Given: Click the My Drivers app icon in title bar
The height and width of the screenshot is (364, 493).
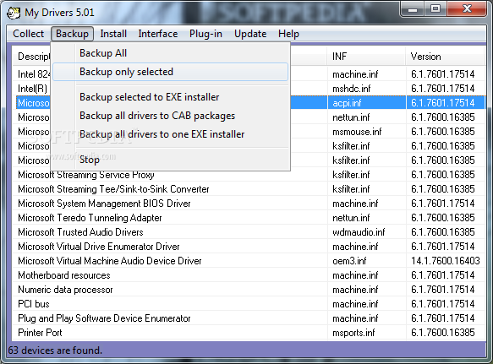Looking at the screenshot, I should click(14, 13).
